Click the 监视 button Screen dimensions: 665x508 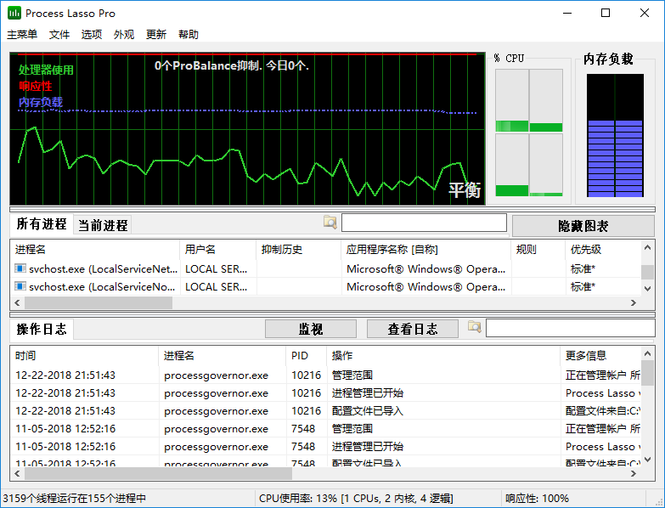click(x=311, y=329)
